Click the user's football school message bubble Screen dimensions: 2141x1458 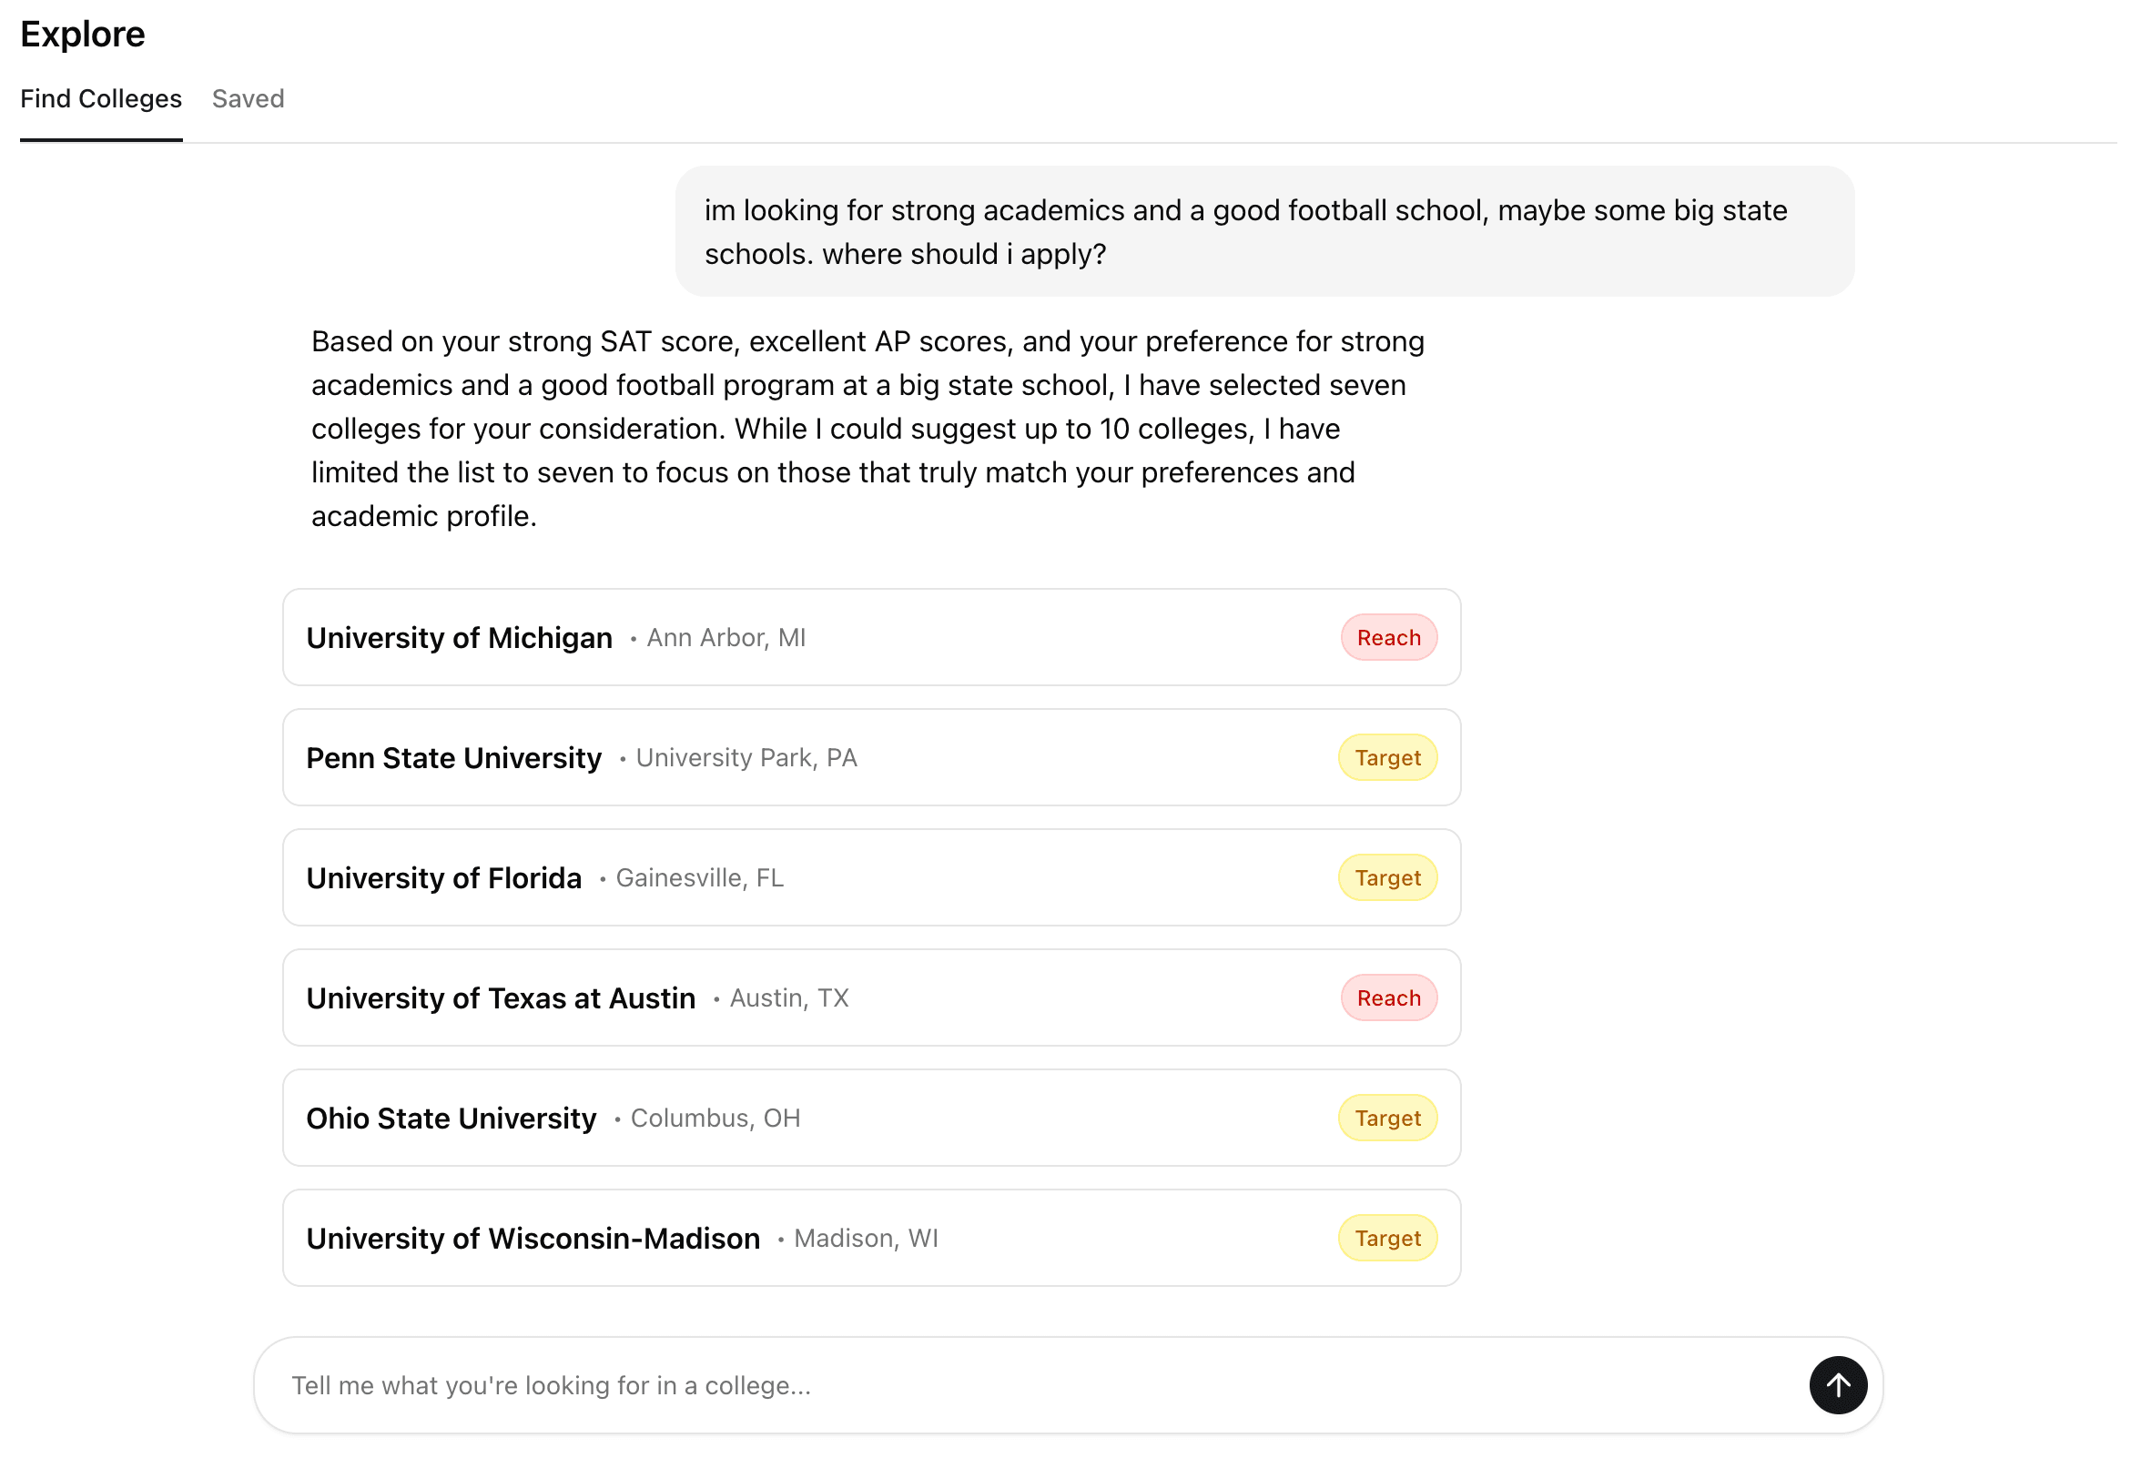[1263, 231]
